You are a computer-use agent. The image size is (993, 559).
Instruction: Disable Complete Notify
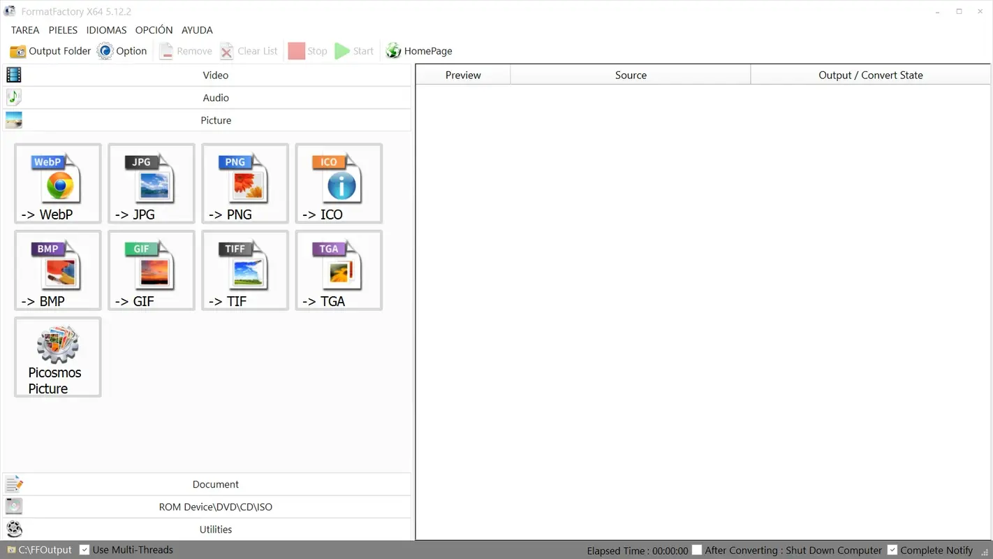892,550
